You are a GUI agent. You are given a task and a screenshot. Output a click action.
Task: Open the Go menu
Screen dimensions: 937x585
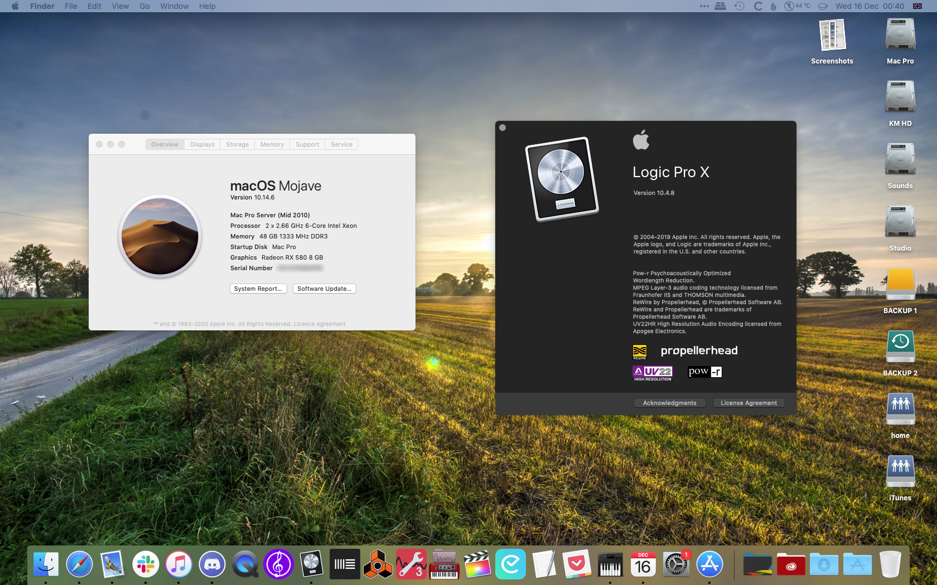pyautogui.click(x=144, y=6)
